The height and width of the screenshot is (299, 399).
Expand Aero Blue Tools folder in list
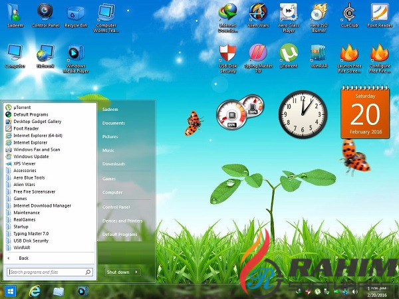click(x=29, y=177)
